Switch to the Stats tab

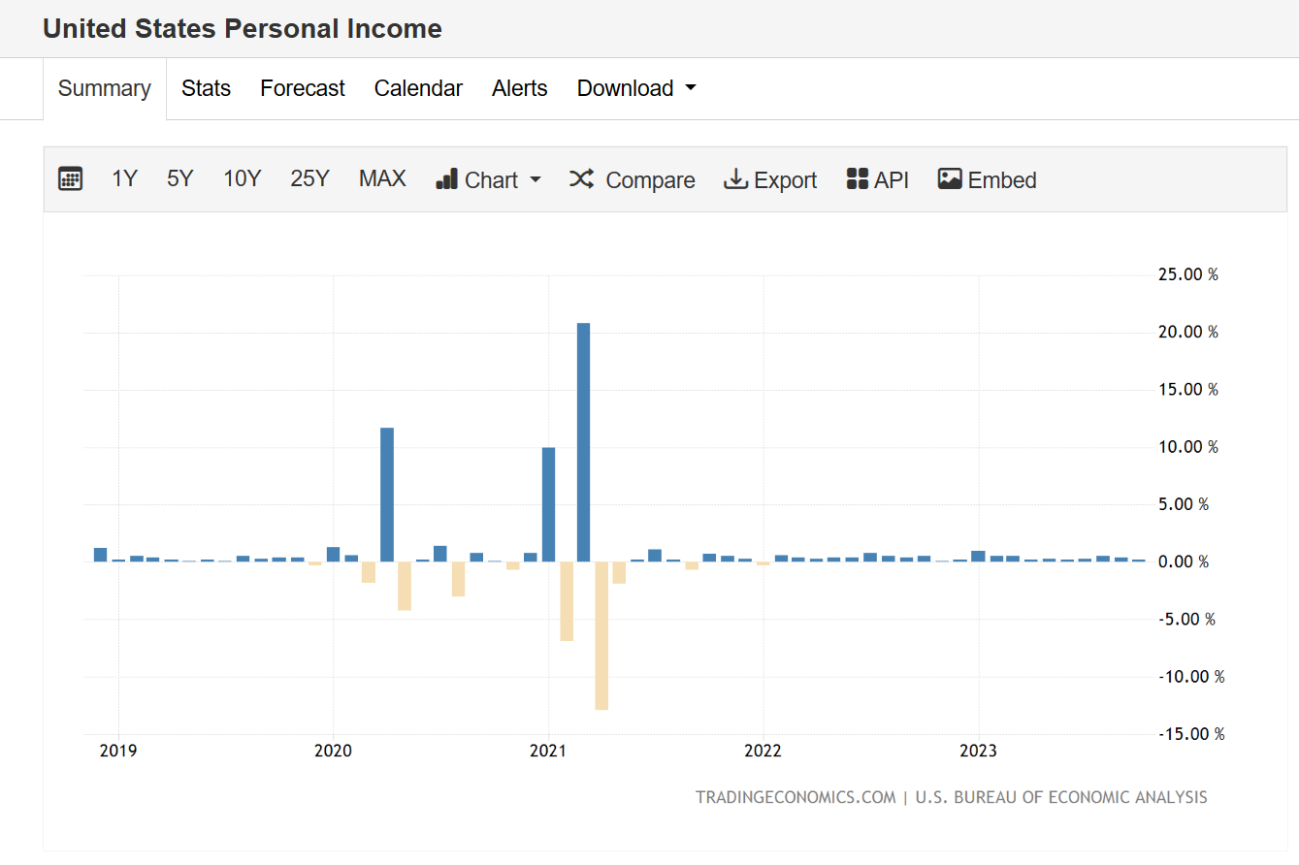tap(206, 88)
